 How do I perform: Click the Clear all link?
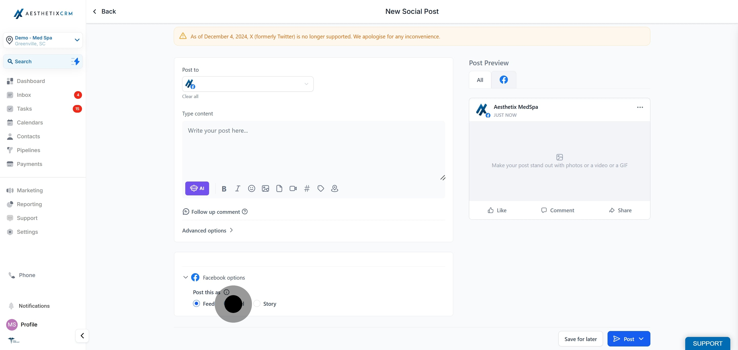pyautogui.click(x=190, y=97)
